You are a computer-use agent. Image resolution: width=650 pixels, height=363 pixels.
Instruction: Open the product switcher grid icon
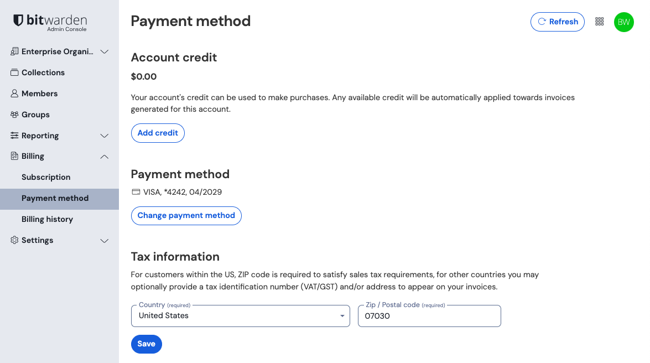599,22
